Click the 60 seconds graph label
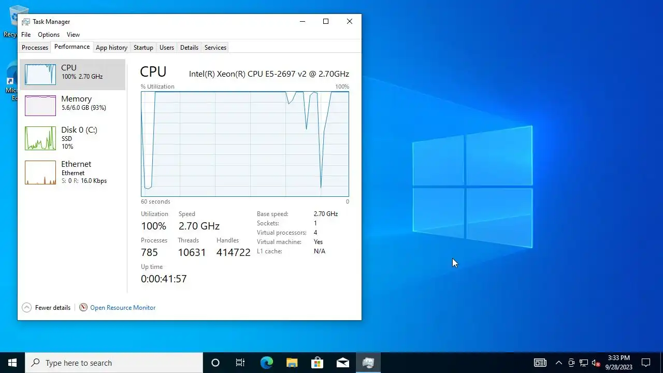The image size is (663, 373). [x=155, y=202]
